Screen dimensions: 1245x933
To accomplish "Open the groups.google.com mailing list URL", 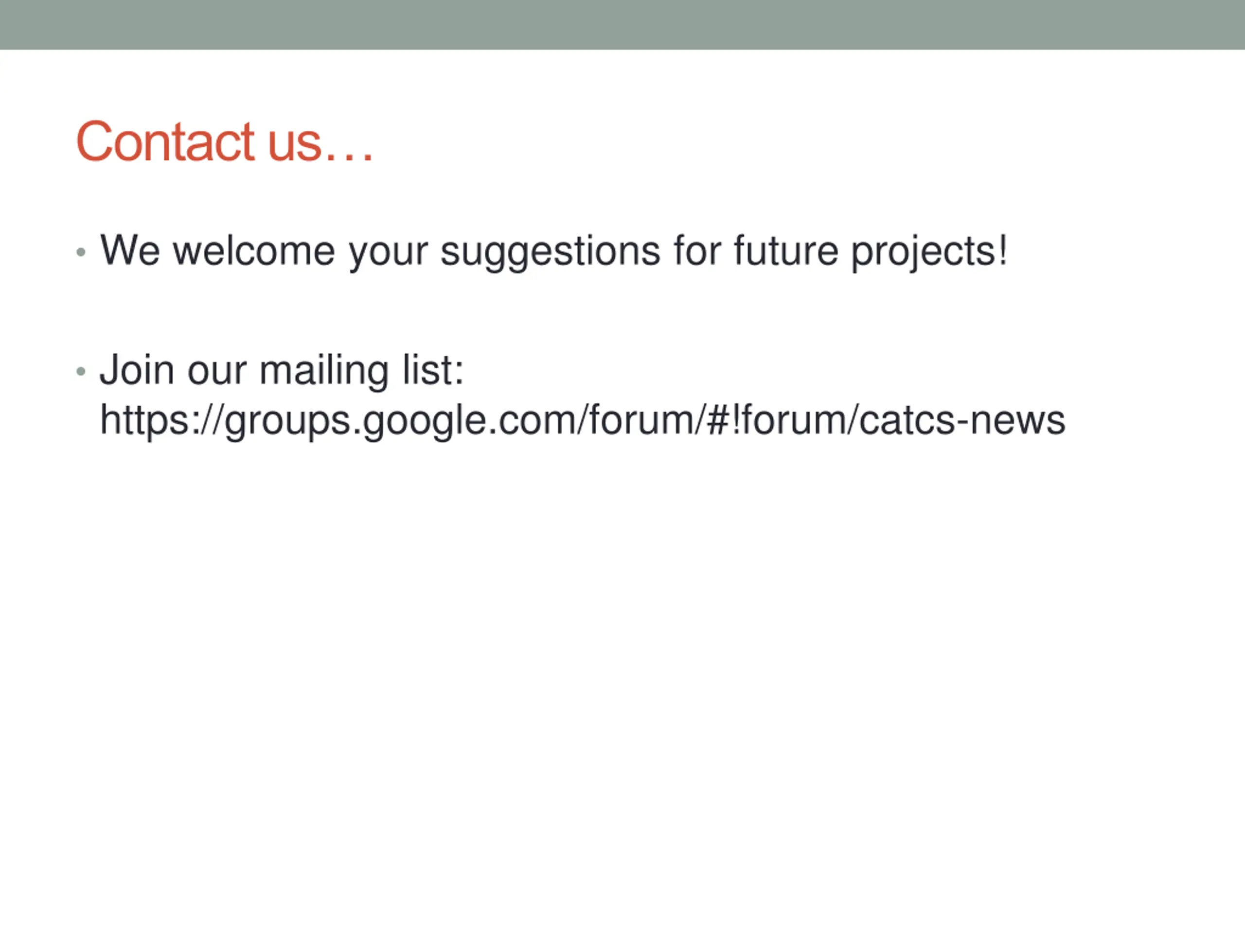I will (583, 421).
